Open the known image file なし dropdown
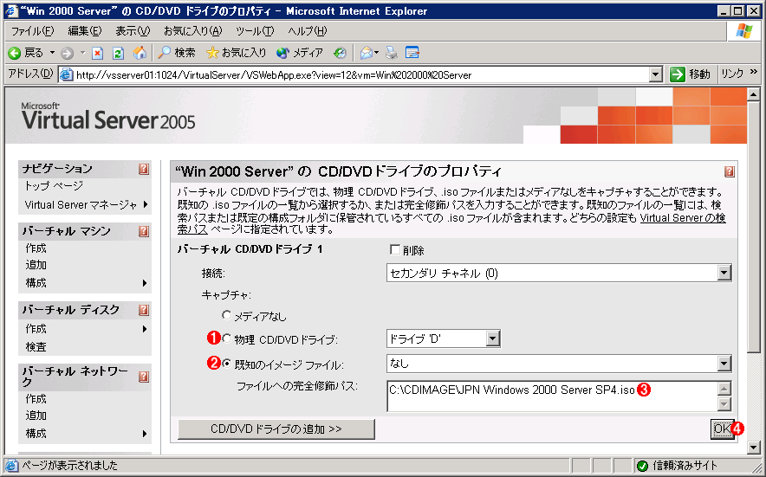766x477 pixels. pos(724,364)
